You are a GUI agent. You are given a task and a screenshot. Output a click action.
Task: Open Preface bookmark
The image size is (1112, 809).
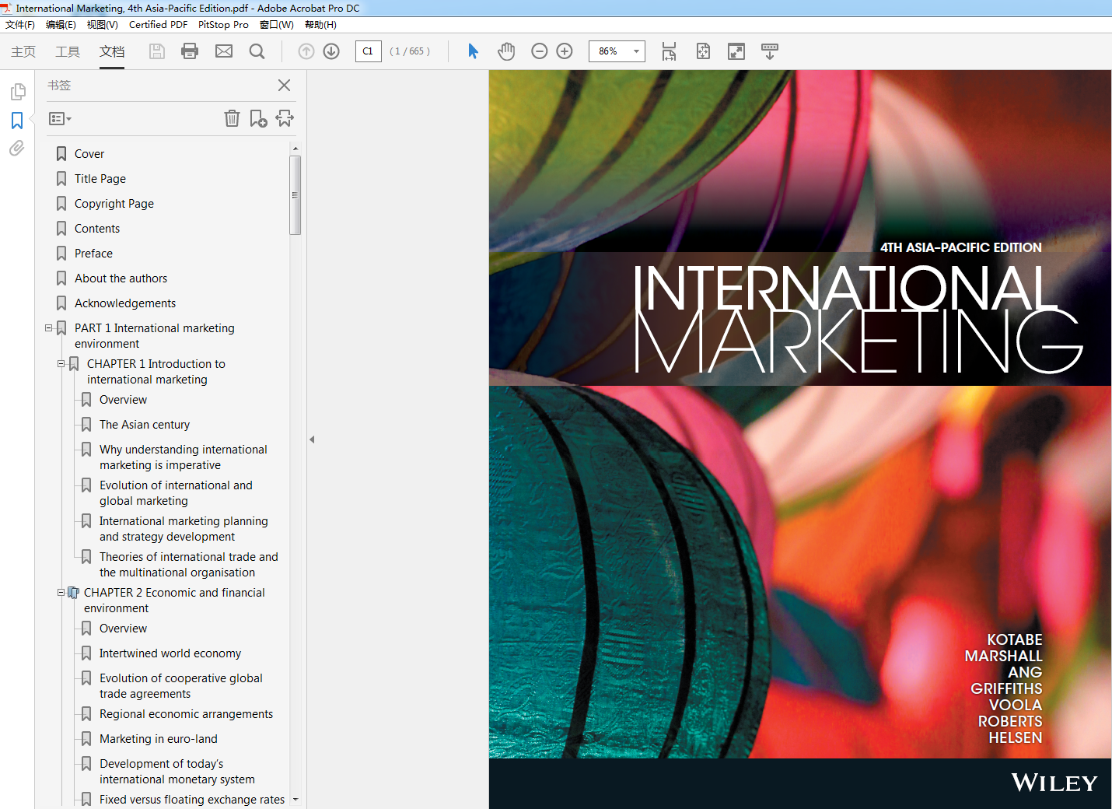93,254
